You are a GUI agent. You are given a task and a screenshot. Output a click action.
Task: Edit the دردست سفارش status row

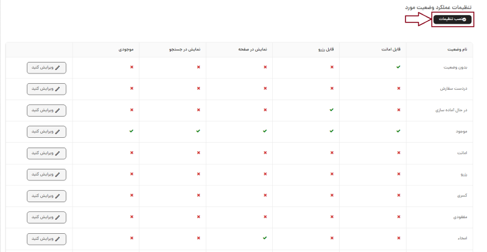46,89
